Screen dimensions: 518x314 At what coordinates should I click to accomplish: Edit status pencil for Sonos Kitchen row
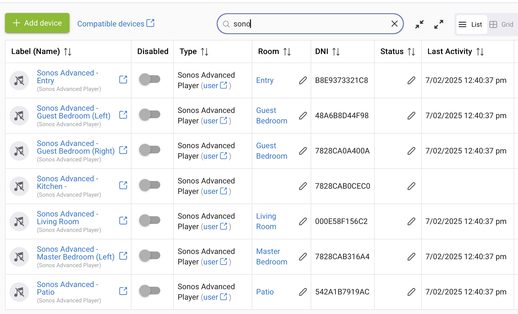point(411,186)
